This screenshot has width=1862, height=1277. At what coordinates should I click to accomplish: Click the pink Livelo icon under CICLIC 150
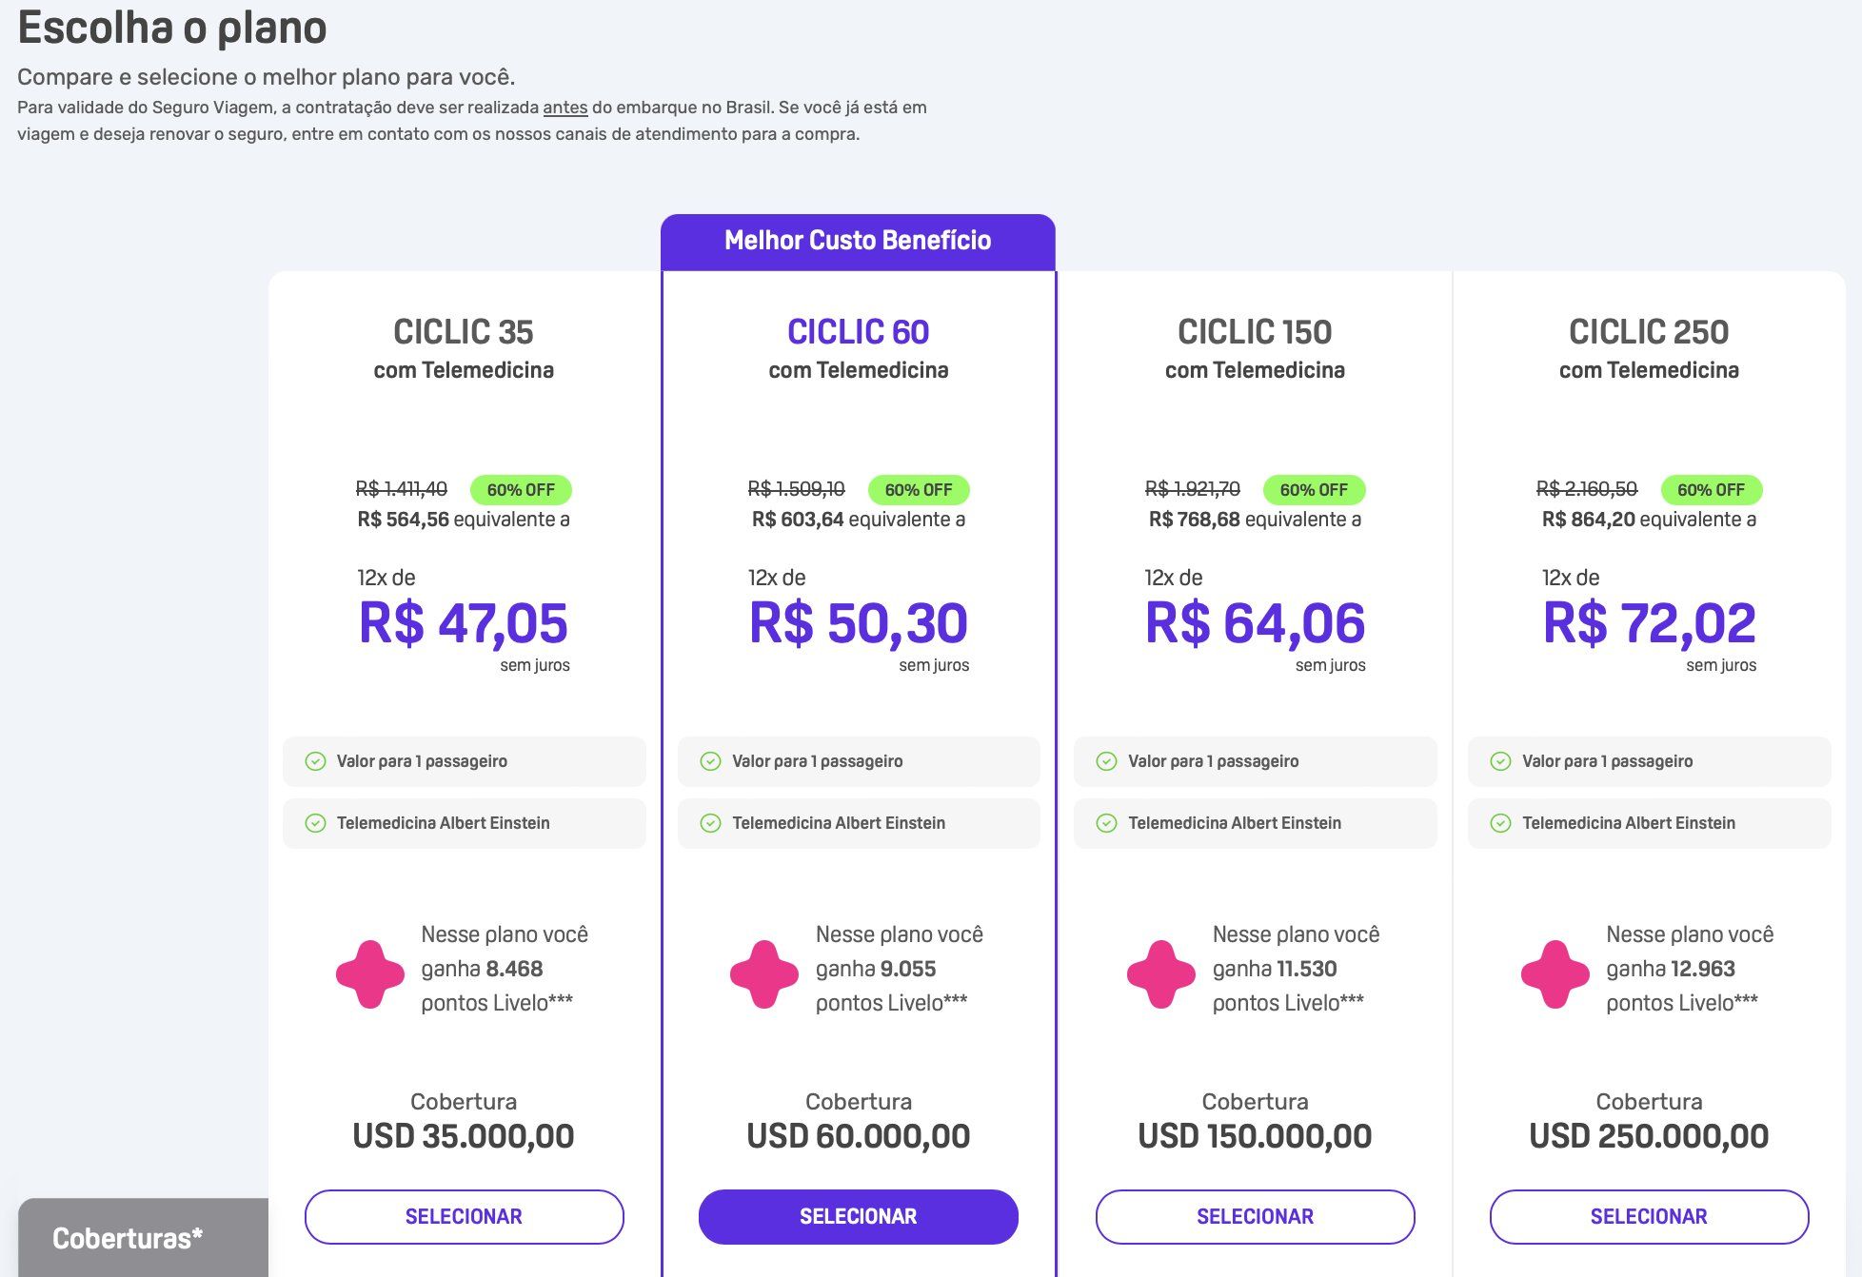[x=1160, y=973]
